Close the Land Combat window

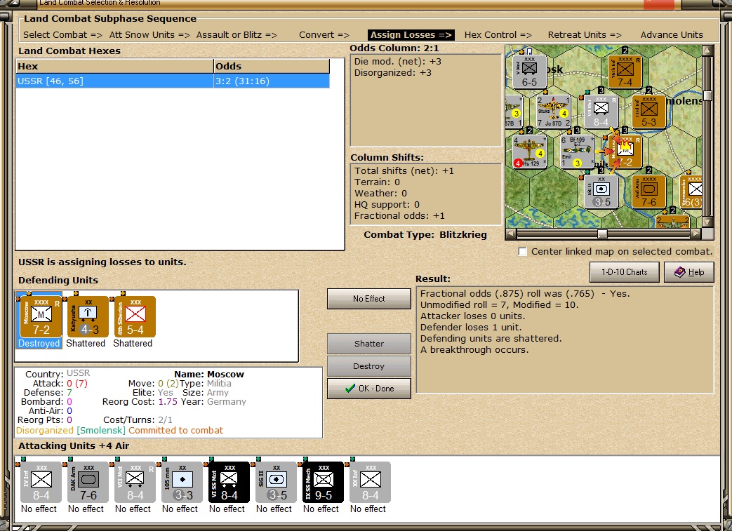(x=658, y=4)
